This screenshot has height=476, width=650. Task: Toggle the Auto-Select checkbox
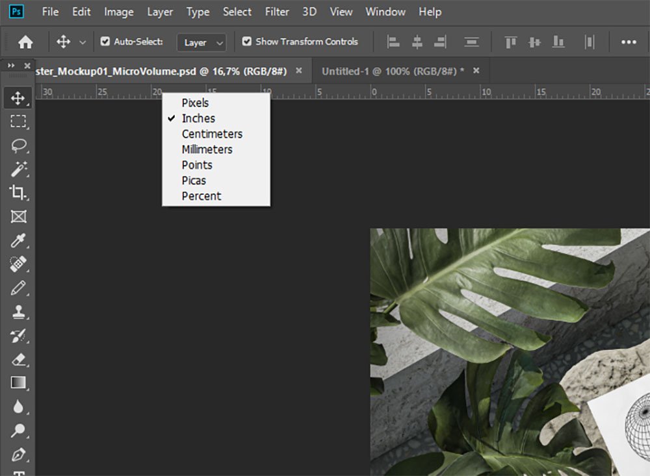click(x=105, y=42)
